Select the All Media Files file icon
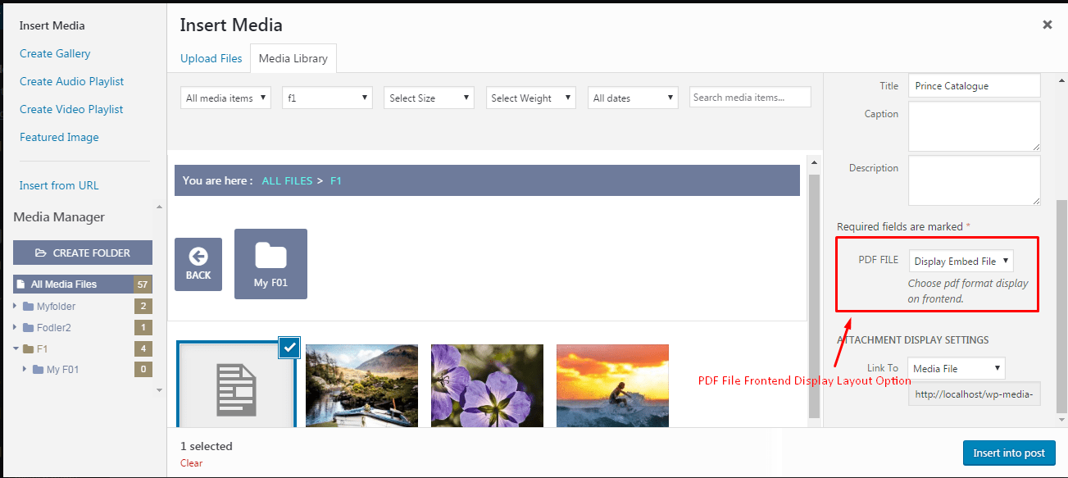The height and width of the screenshot is (478, 1068). (20, 284)
